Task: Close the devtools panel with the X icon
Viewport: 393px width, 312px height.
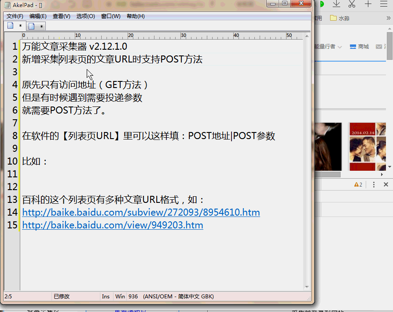Action: (386, 184)
